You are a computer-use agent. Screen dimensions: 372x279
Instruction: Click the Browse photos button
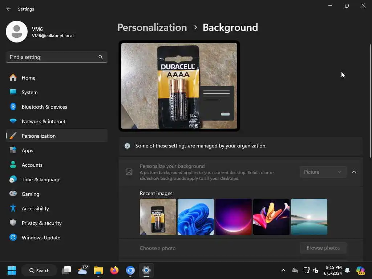[x=323, y=248]
